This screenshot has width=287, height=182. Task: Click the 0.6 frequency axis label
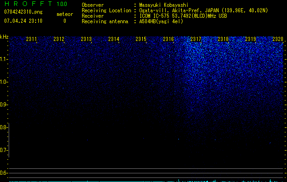(x=4, y=173)
